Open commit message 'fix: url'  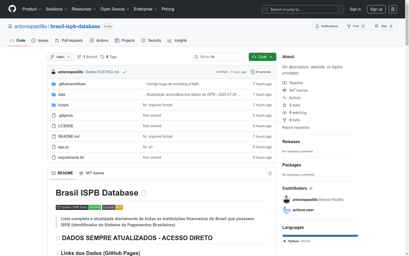147,147
